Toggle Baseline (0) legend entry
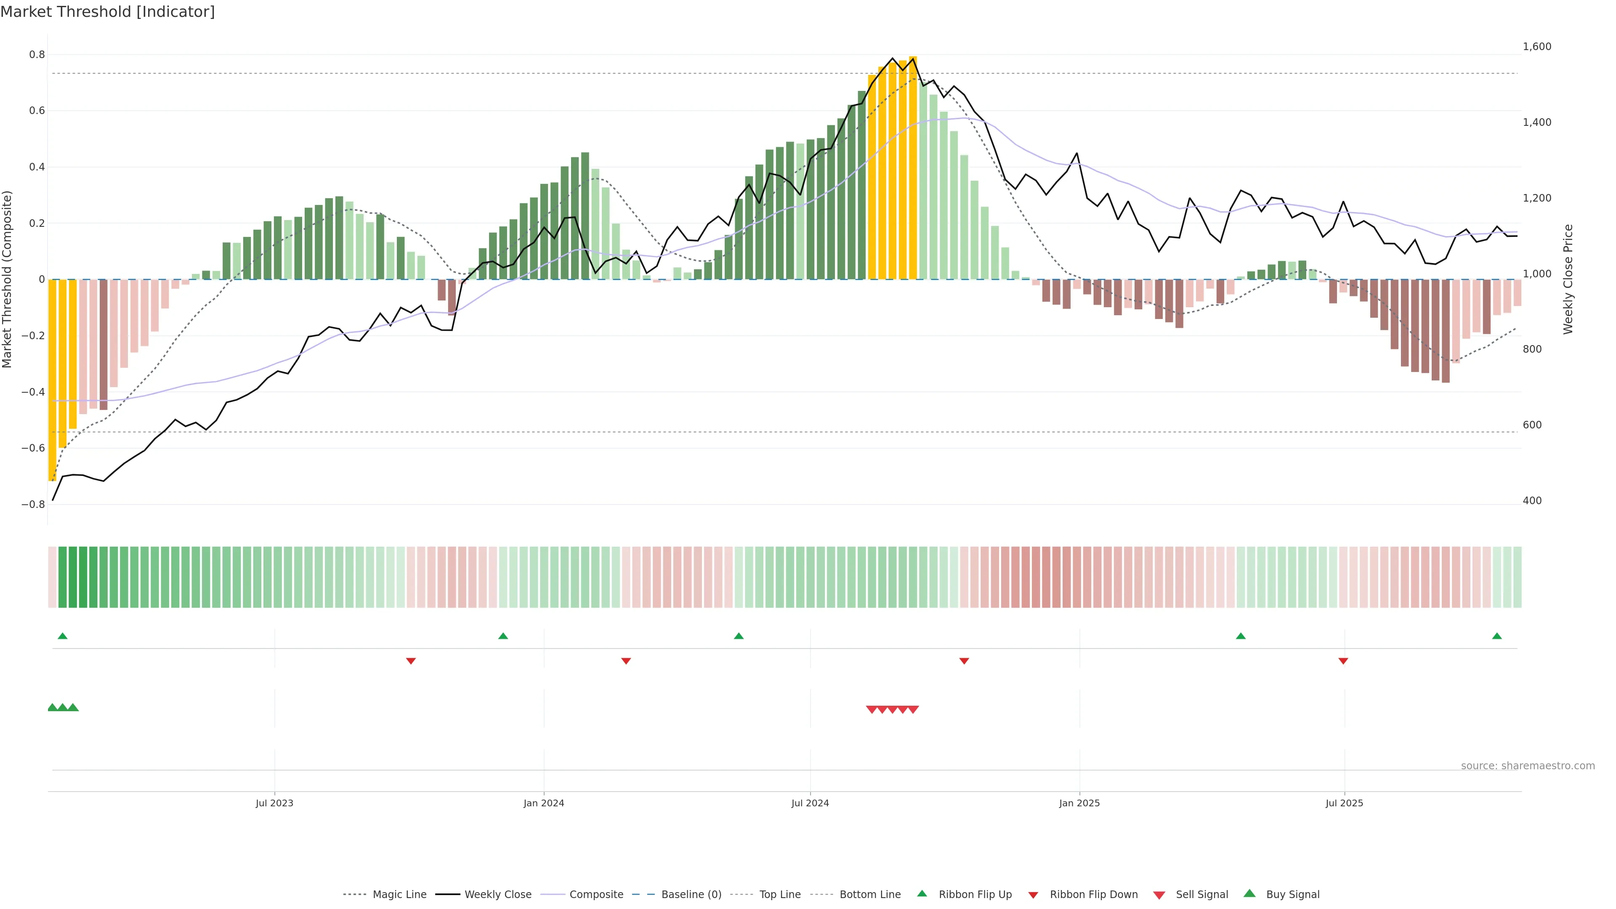This screenshot has height=909, width=1616. point(691,895)
